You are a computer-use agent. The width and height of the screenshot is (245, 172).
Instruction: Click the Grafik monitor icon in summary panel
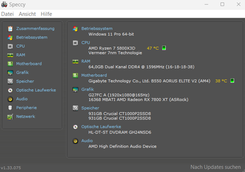click(75, 90)
